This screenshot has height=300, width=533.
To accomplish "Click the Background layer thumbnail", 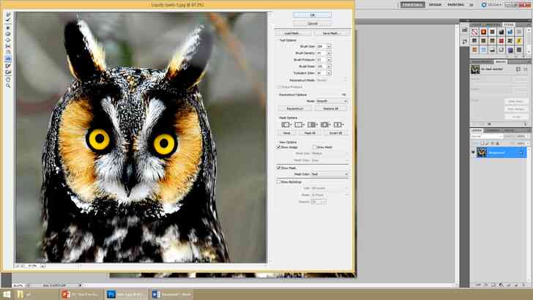I will pos(482,152).
